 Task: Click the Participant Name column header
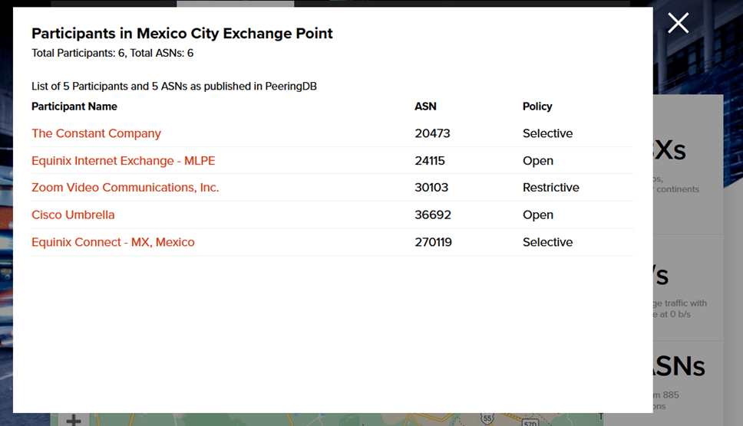point(74,106)
